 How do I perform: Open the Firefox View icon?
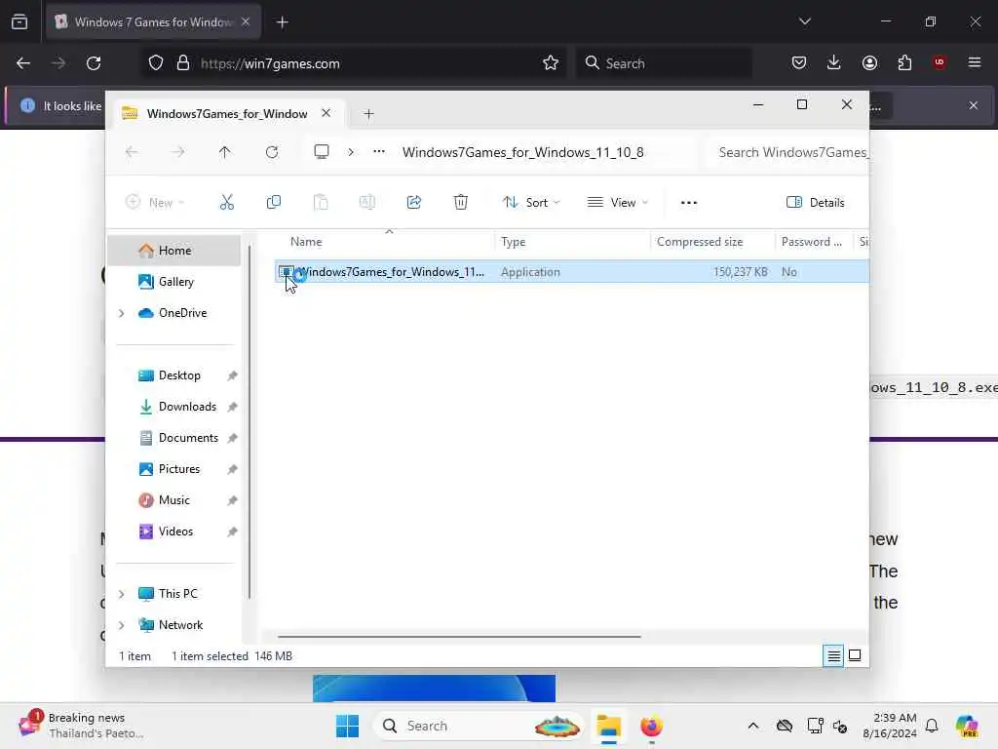coord(19,22)
